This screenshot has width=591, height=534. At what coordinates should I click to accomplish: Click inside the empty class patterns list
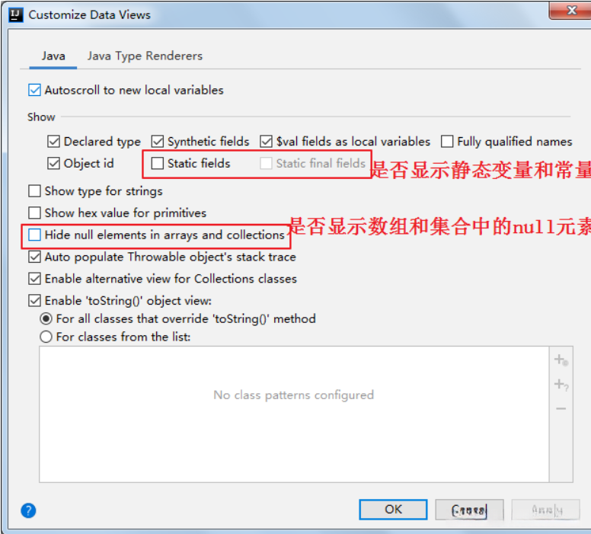tap(294, 414)
